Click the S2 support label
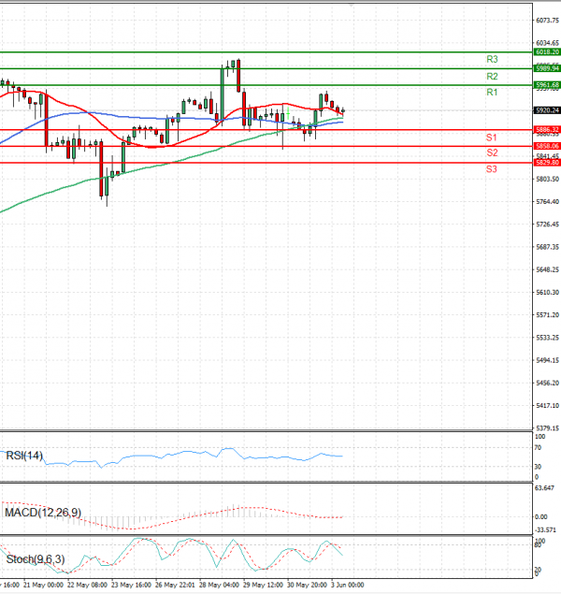 [491, 152]
